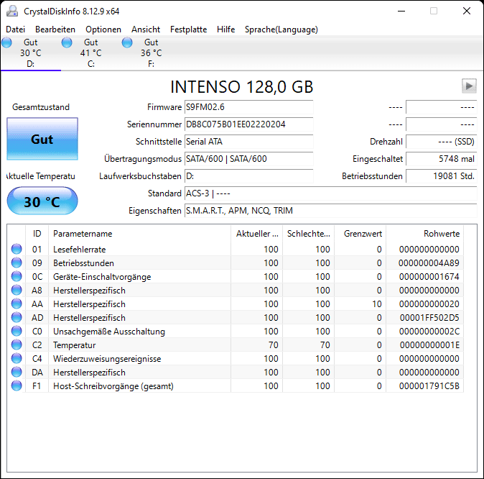Close the CrystalDiskInfo window

point(467,11)
